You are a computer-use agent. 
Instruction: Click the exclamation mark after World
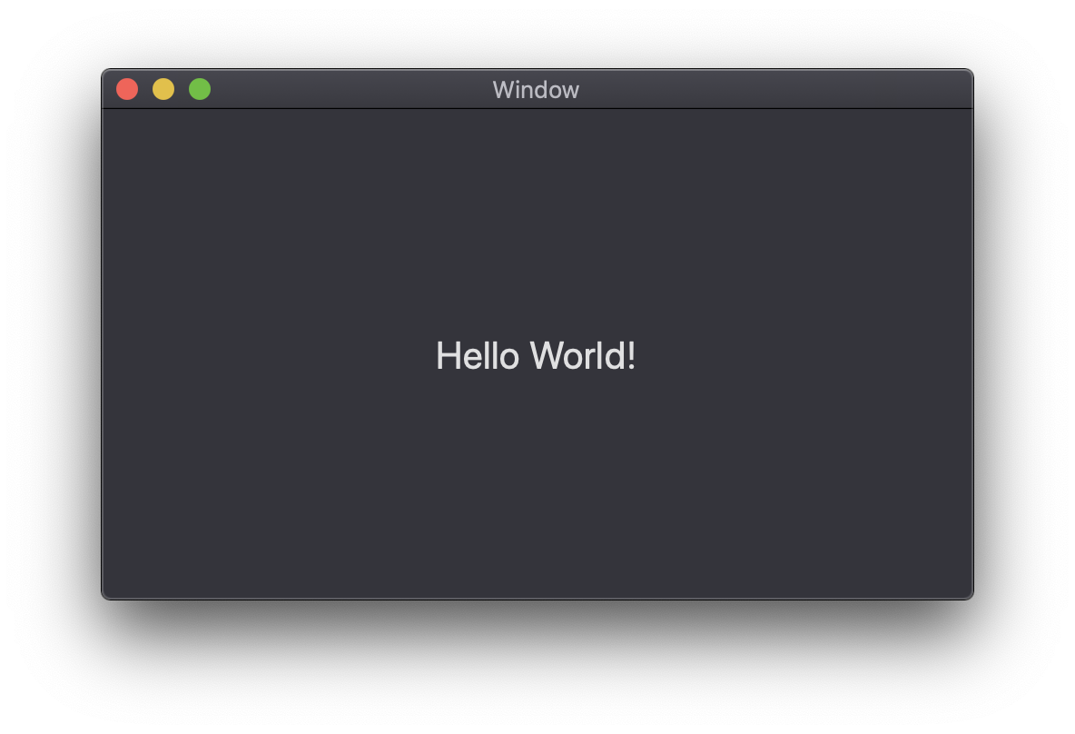tap(631, 354)
